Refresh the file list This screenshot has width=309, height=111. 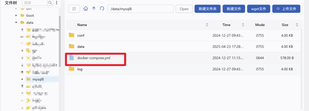[102, 9]
